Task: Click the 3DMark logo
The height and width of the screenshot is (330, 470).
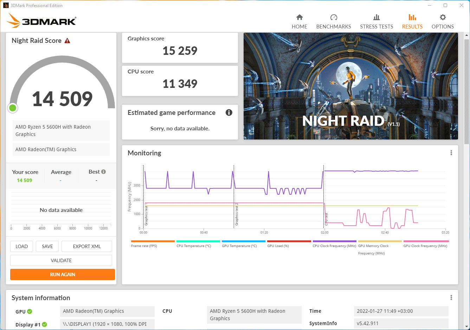Action: 41,21
